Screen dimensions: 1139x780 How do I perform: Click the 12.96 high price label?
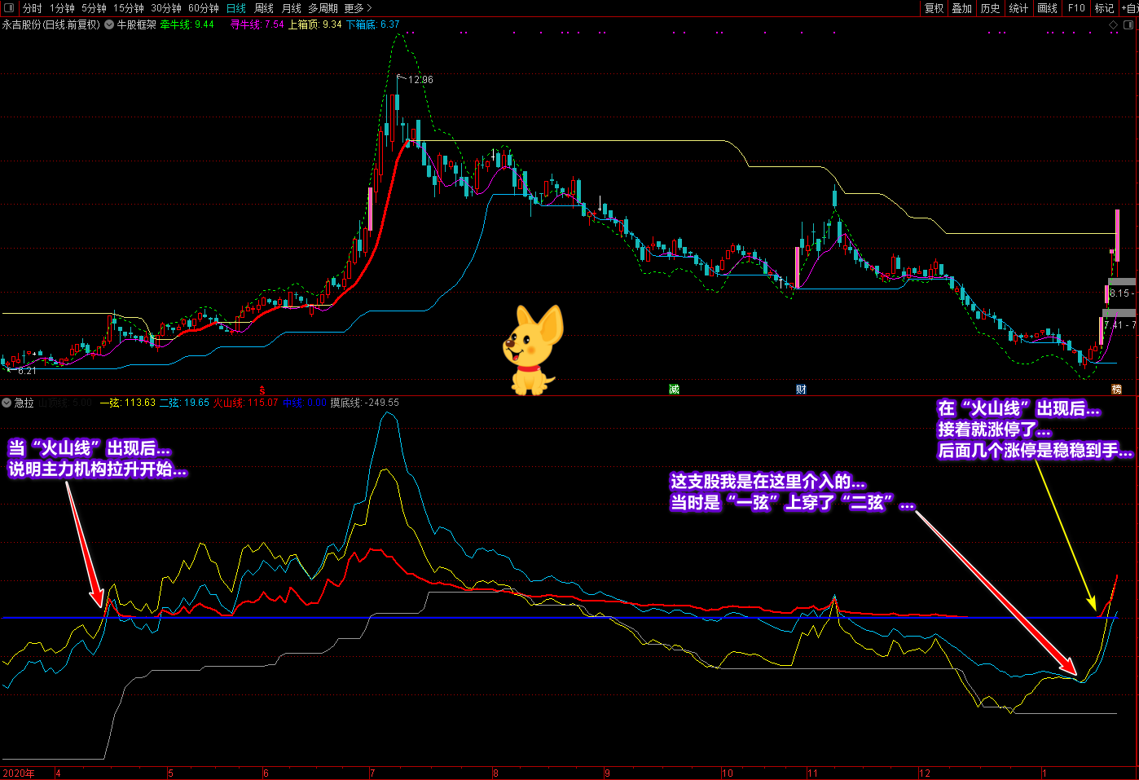coord(420,80)
